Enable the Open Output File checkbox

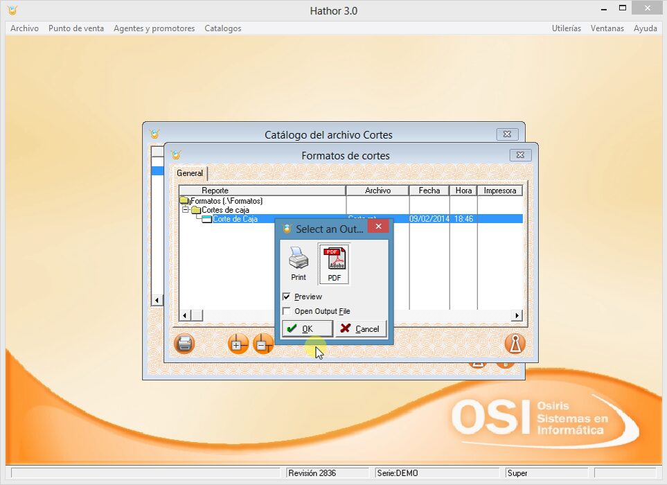[x=287, y=311]
